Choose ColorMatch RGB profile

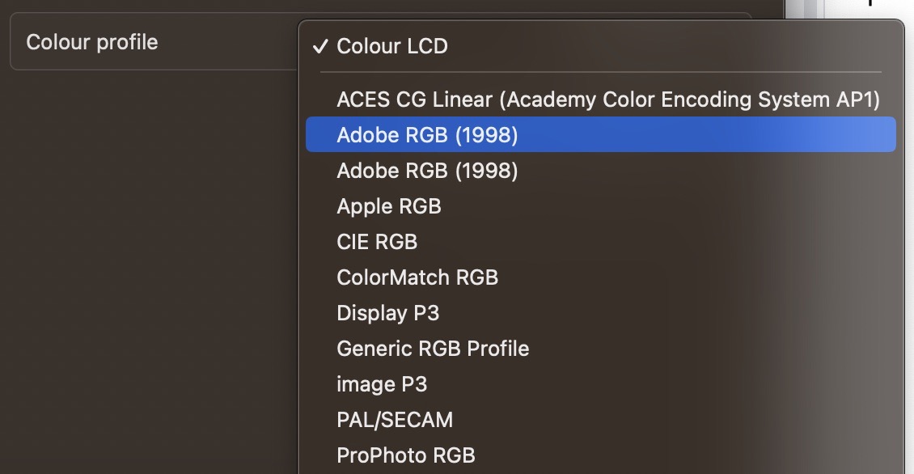601,277
